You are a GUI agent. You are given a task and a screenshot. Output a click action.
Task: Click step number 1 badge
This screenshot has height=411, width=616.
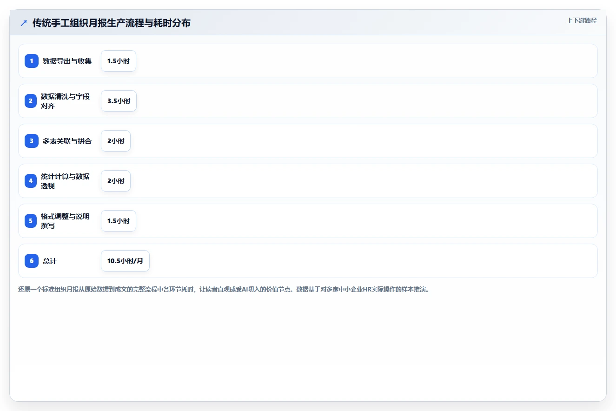click(32, 61)
